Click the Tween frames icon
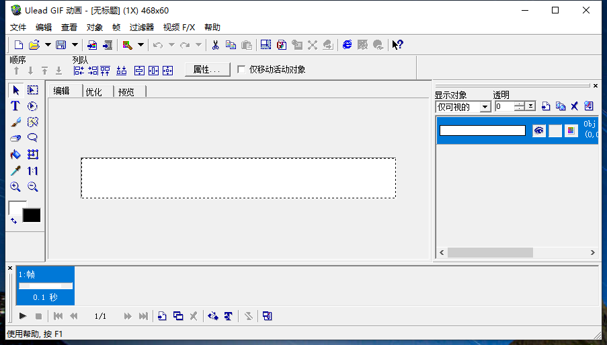 [213, 316]
